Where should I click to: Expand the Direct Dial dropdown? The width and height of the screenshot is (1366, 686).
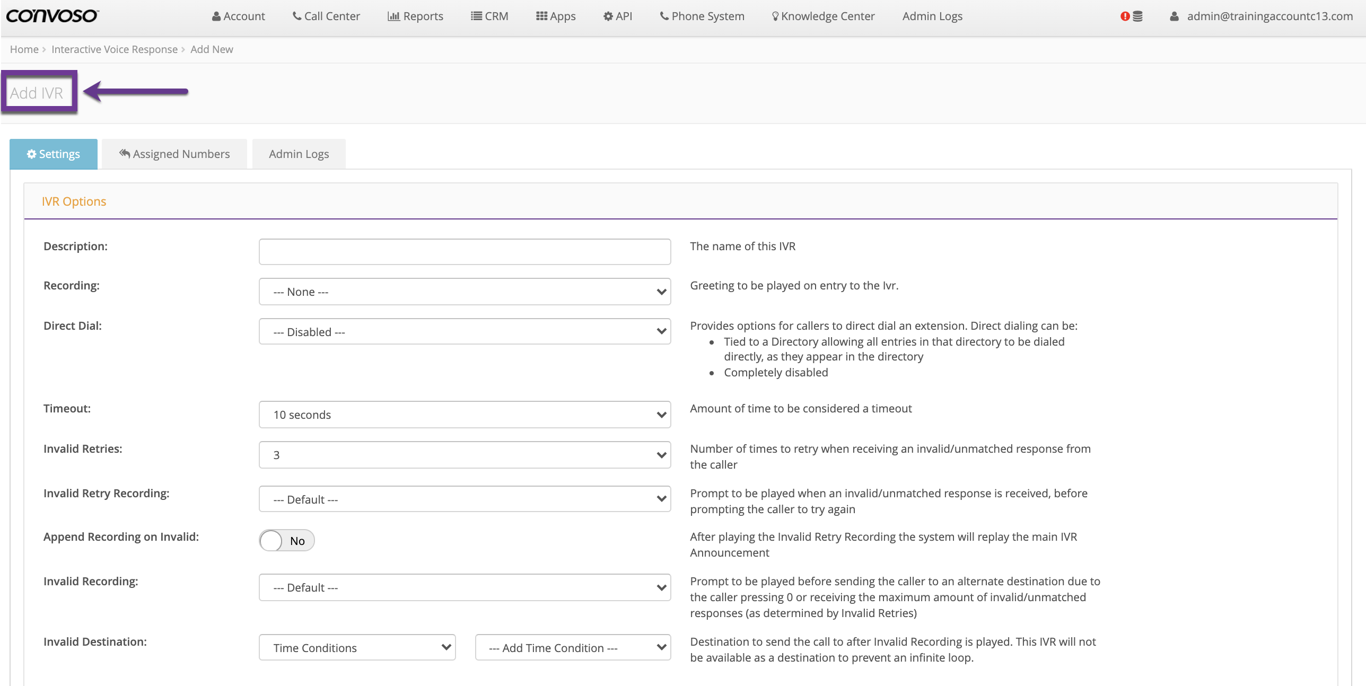(x=465, y=332)
